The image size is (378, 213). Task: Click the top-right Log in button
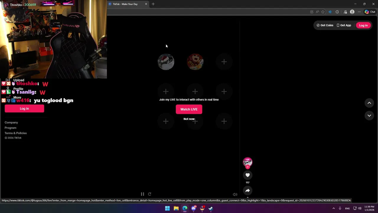(x=363, y=25)
